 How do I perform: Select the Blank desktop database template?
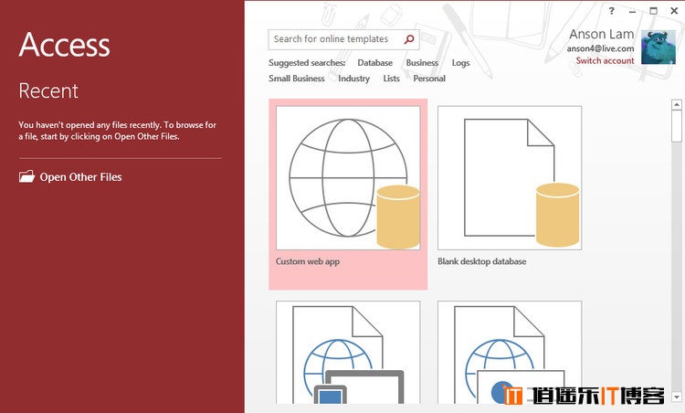point(510,178)
